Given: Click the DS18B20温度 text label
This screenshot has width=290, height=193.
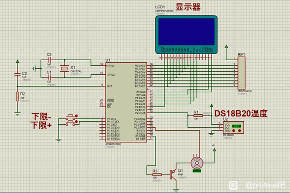Looking at the screenshot, I should [241, 113].
